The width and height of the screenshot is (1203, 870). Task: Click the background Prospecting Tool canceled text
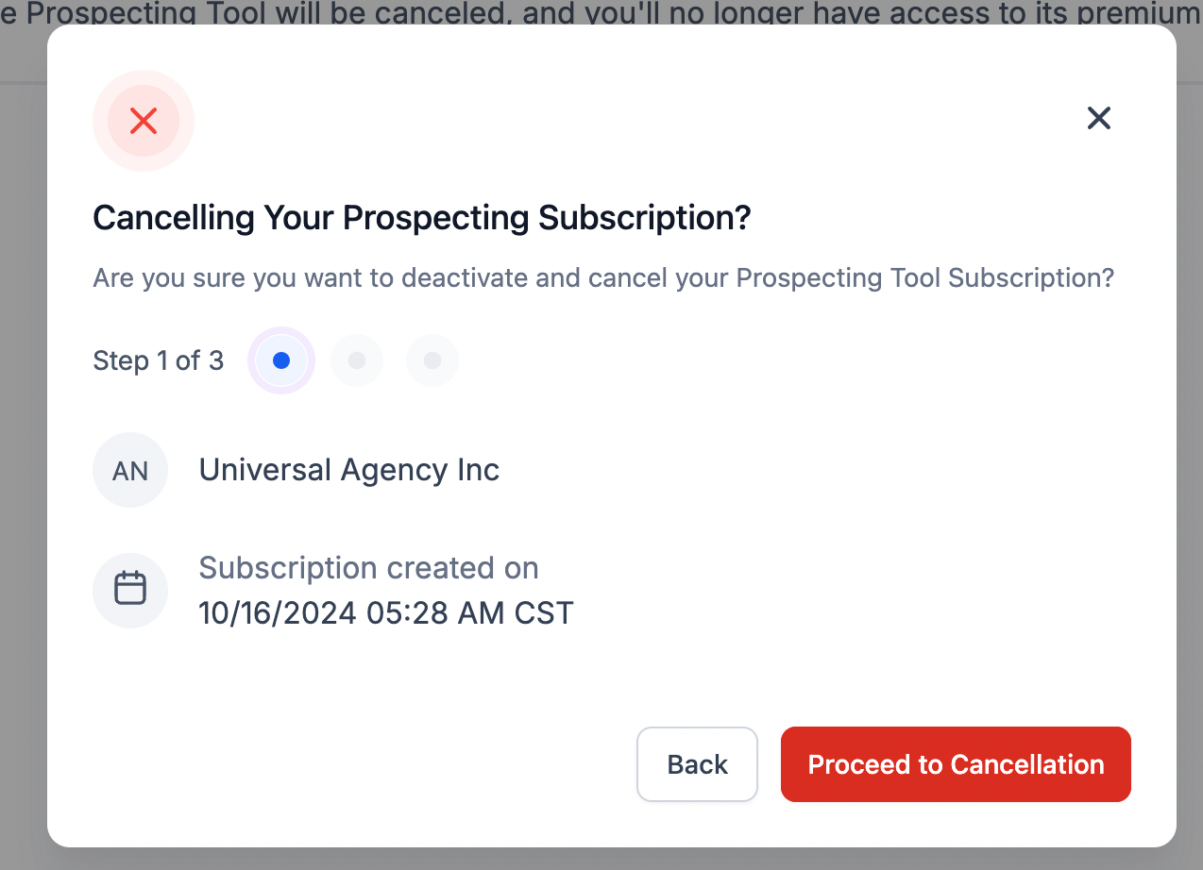601,12
